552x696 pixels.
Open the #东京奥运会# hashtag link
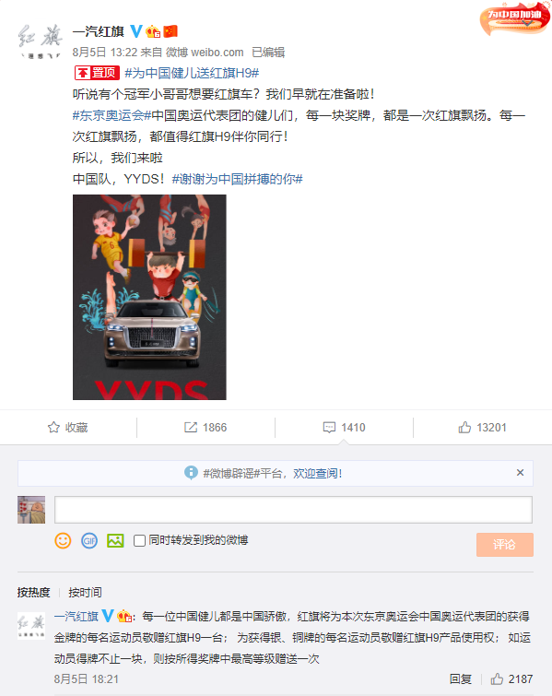coord(112,115)
